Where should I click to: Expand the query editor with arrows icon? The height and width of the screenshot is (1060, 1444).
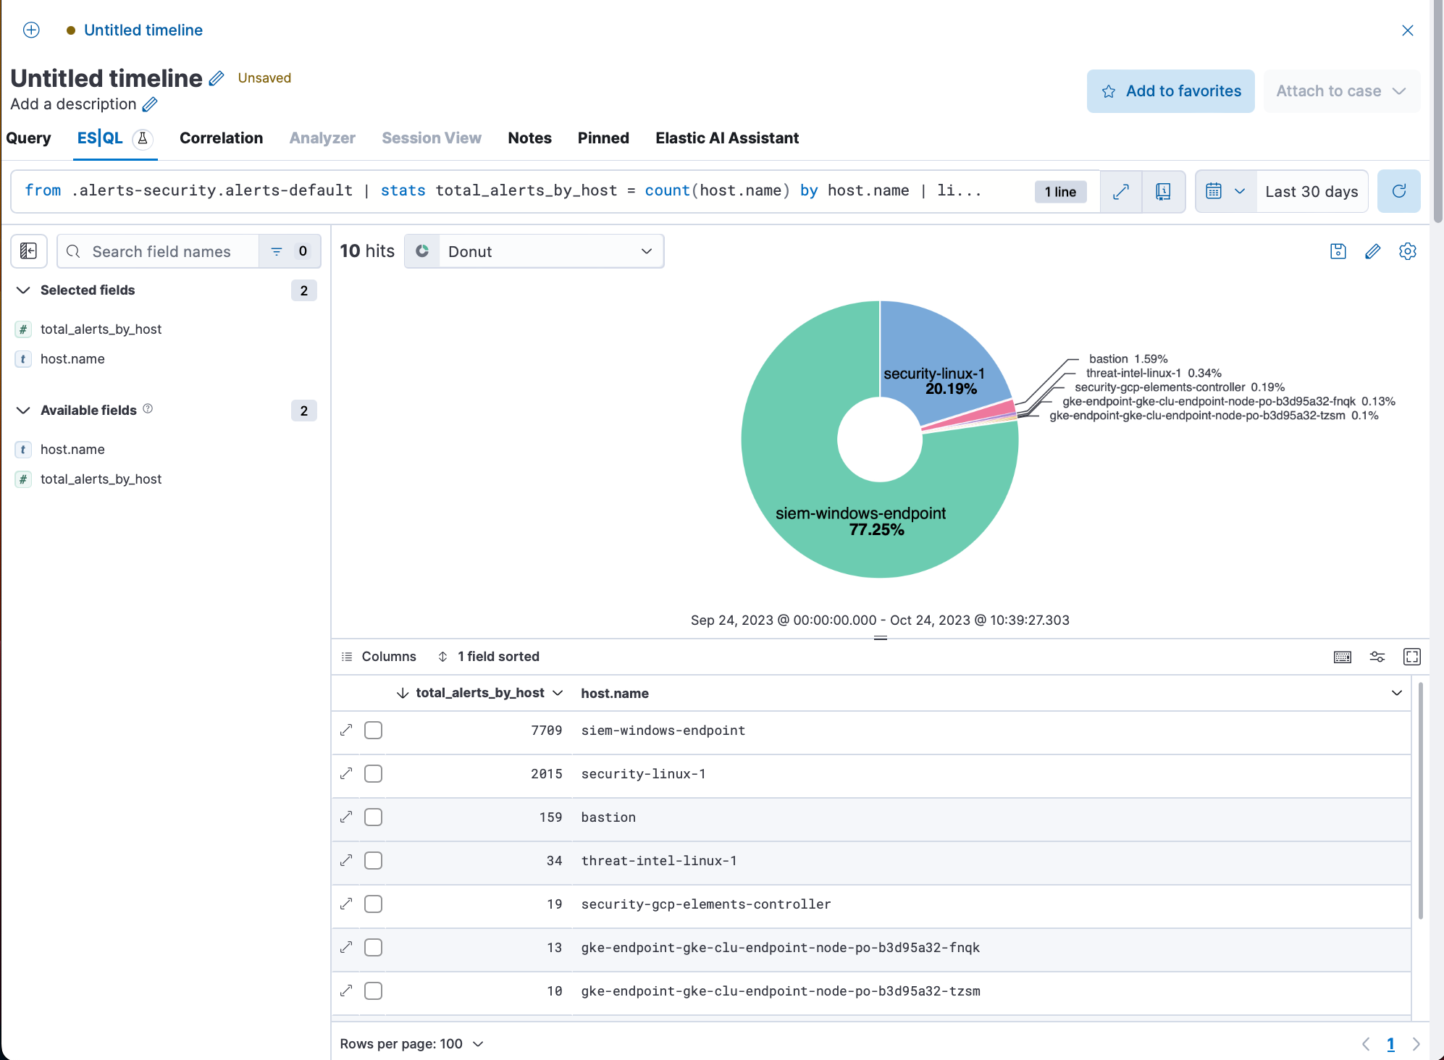click(x=1120, y=192)
